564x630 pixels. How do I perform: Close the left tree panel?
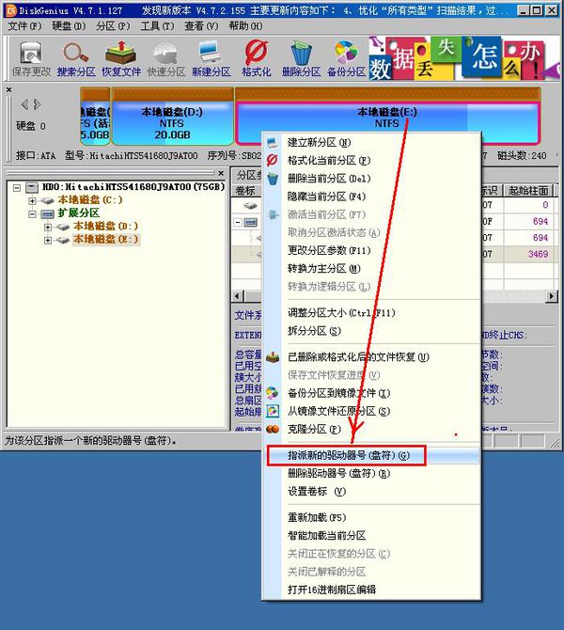[221, 173]
